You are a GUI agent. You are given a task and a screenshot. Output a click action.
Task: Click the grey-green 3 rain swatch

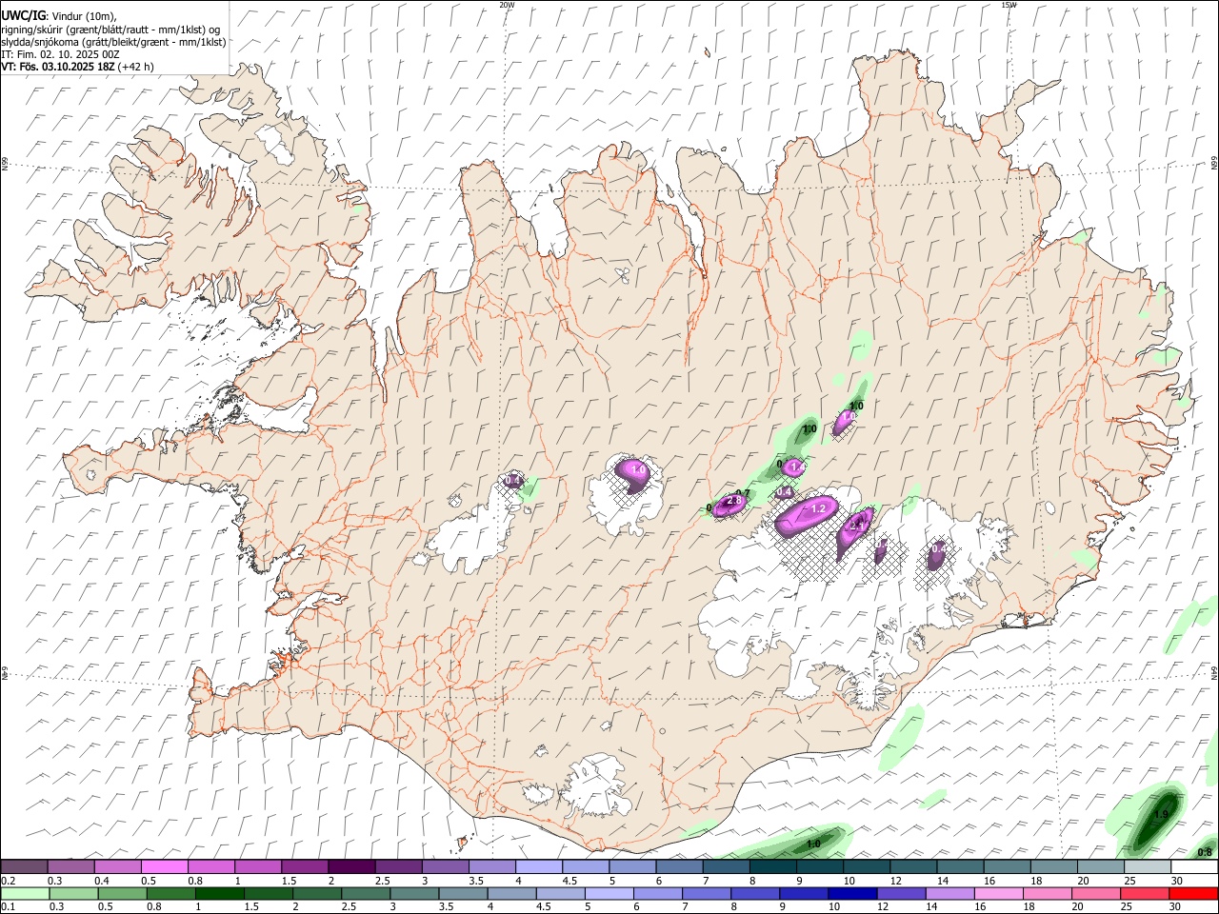414,893
